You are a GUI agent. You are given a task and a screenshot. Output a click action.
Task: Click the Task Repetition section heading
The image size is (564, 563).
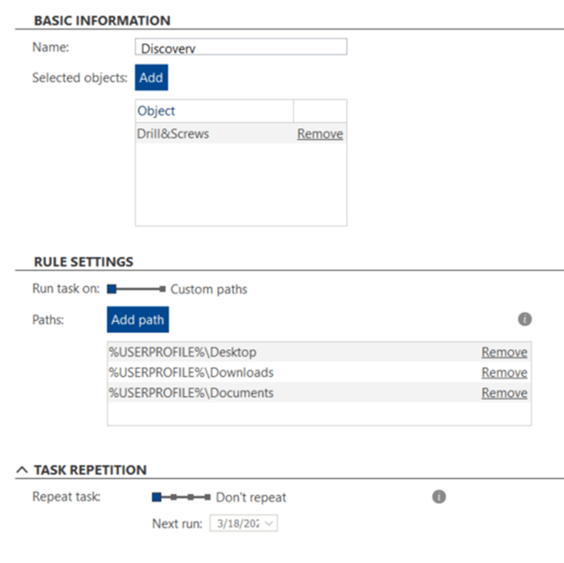[x=90, y=469]
